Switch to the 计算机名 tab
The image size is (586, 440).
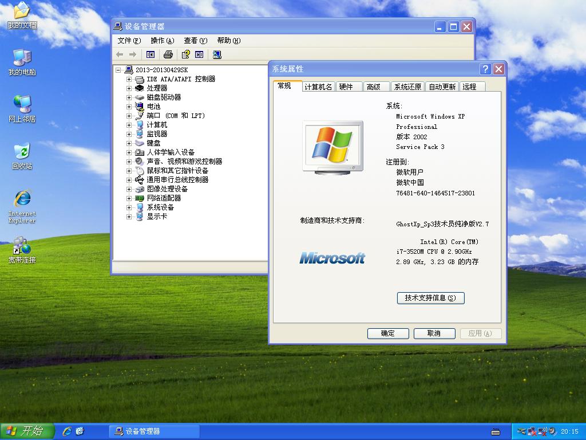coord(318,87)
